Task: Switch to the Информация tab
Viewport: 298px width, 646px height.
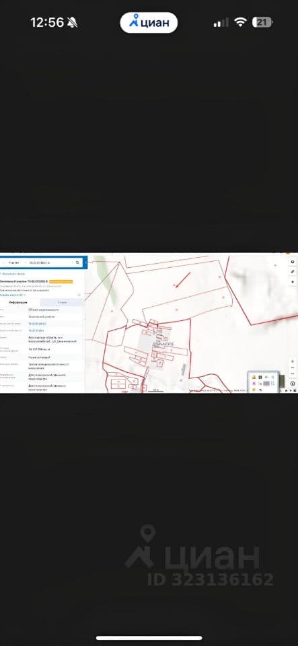Action: point(18,302)
